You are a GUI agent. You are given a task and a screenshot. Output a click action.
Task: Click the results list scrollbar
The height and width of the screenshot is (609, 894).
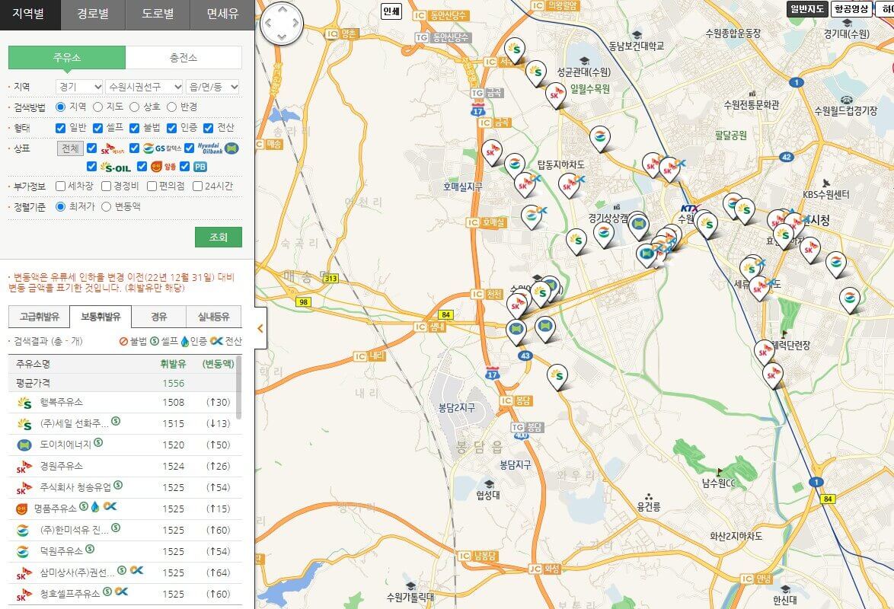(x=239, y=387)
